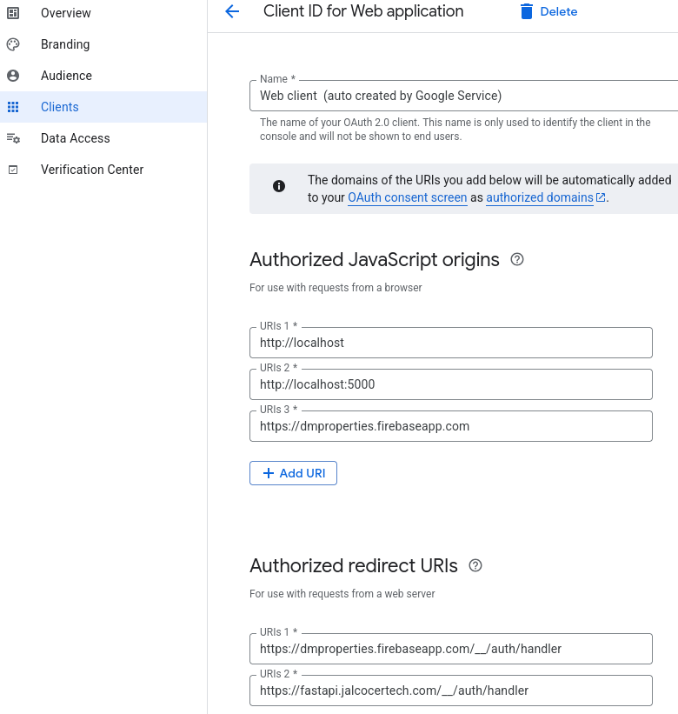Select Data Access in sidebar
This screenshot has height=714, width=678.
(x=76, y=138)
